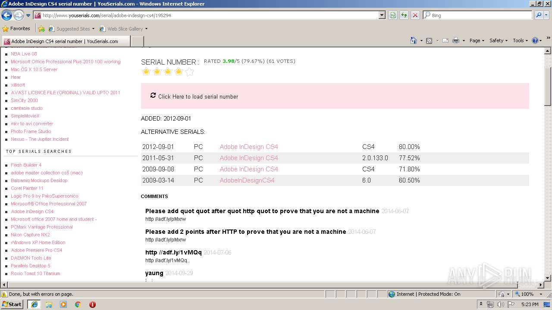This screenshot has height=310, width=552.
Task: Open a new blank tab
Action: point(137,41)
